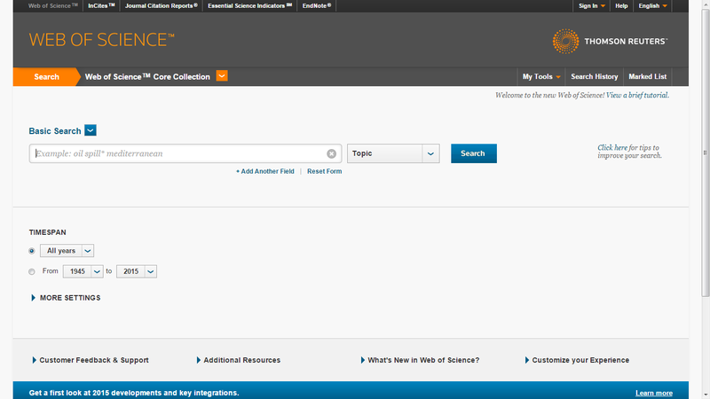Open the orange Core Collection dropdown arrow
The image size is (710, 399).
click(222, 76)
